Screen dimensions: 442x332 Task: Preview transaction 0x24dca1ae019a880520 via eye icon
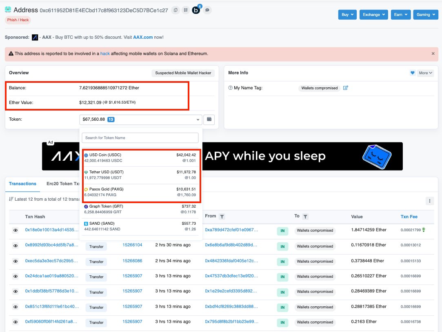click(16, 277)
